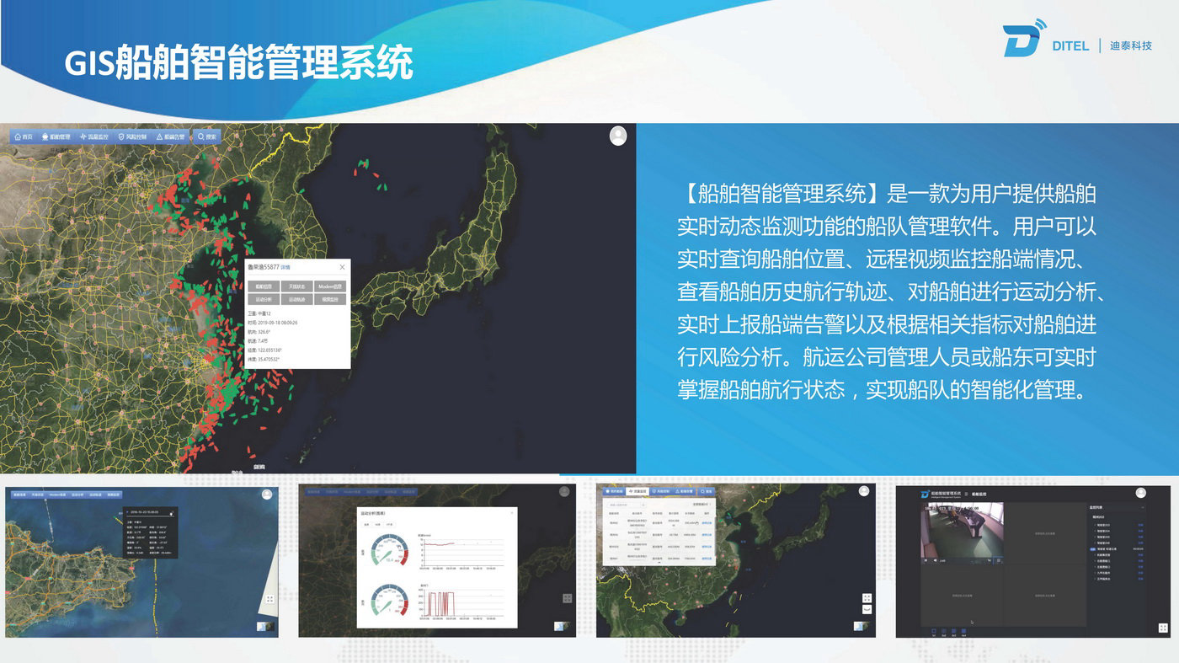
Task: Click the Modem信息 button in ship popup
Action: (330, 286)
